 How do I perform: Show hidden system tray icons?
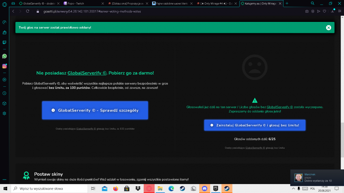coord(293,189)
